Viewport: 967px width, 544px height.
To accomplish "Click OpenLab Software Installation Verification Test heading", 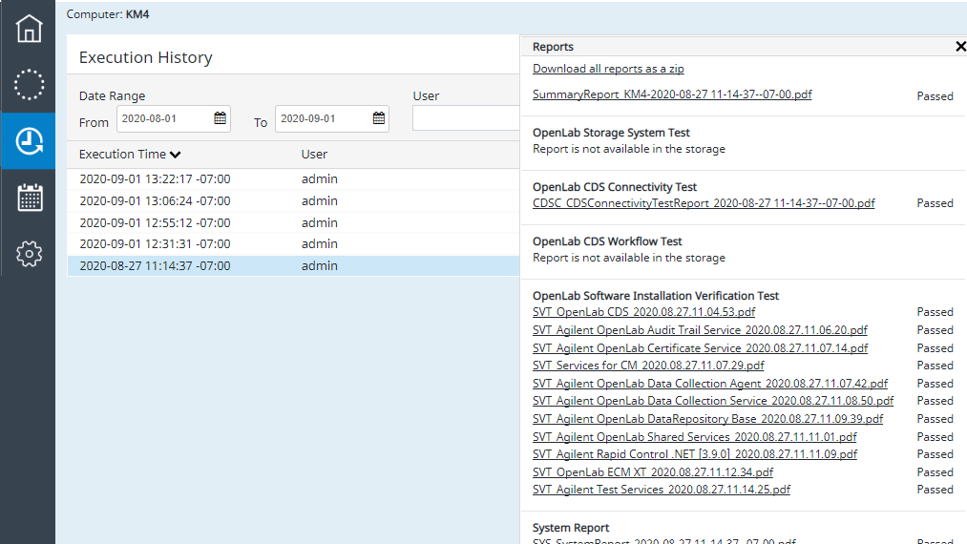I will (x=656, y=296).
